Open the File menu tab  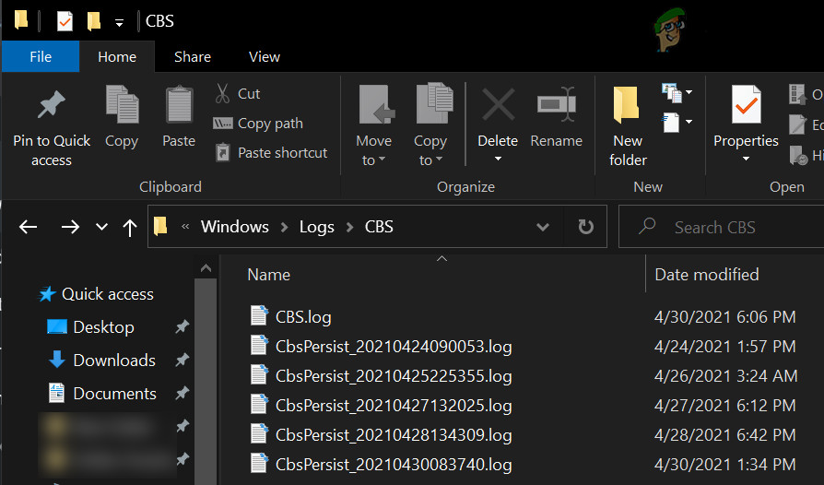pyautogui.click(x=41, y=56)
